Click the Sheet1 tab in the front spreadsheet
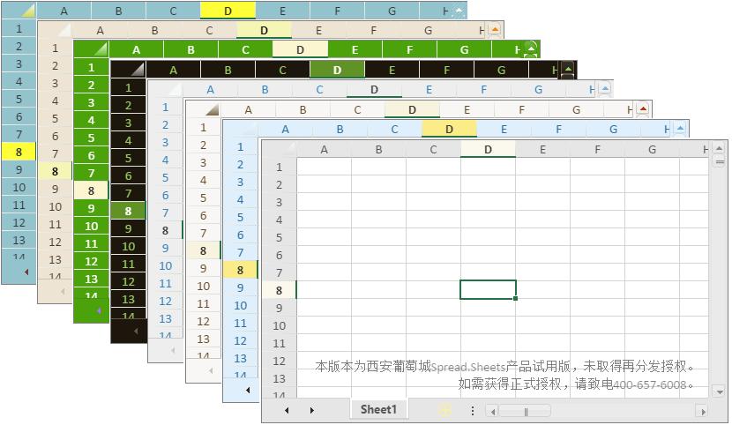The image size is (732, 425). (x=378, y=410)
